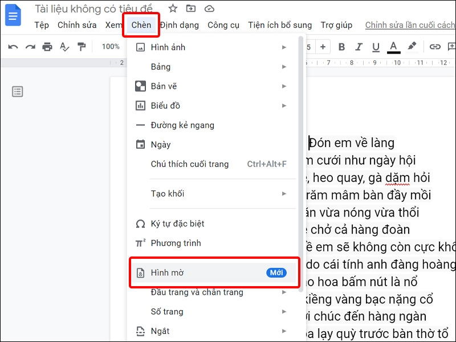The width and height of the screenshot is (456, 342).
Task: Expand Đầu trang và chân trang submenu
Action: pyautogui.click(x=213, y=292)
